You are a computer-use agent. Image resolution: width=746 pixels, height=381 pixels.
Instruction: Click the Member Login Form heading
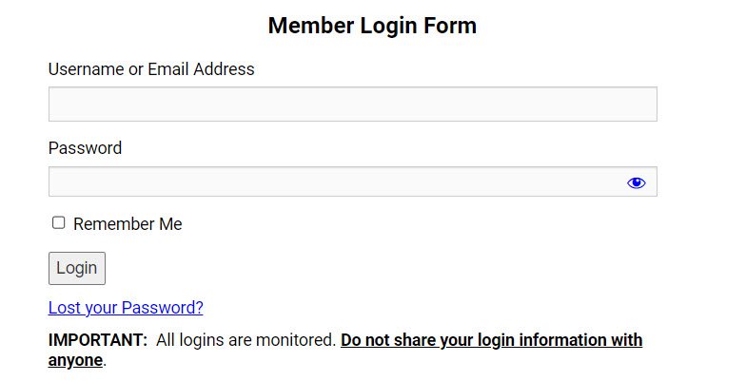click(x=372, y=26)
